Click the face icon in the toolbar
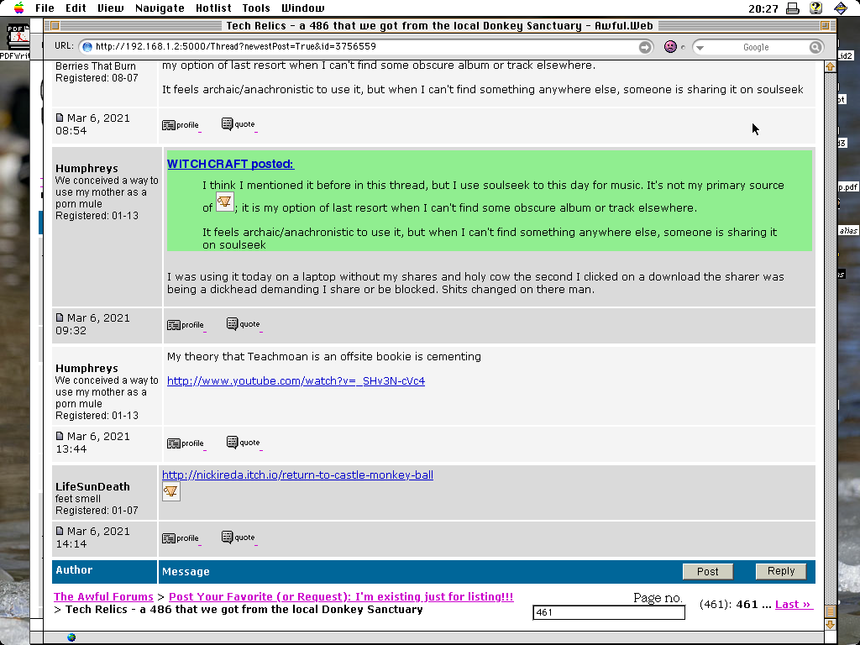This screenshot has height=645, width=860. [670, 47]
